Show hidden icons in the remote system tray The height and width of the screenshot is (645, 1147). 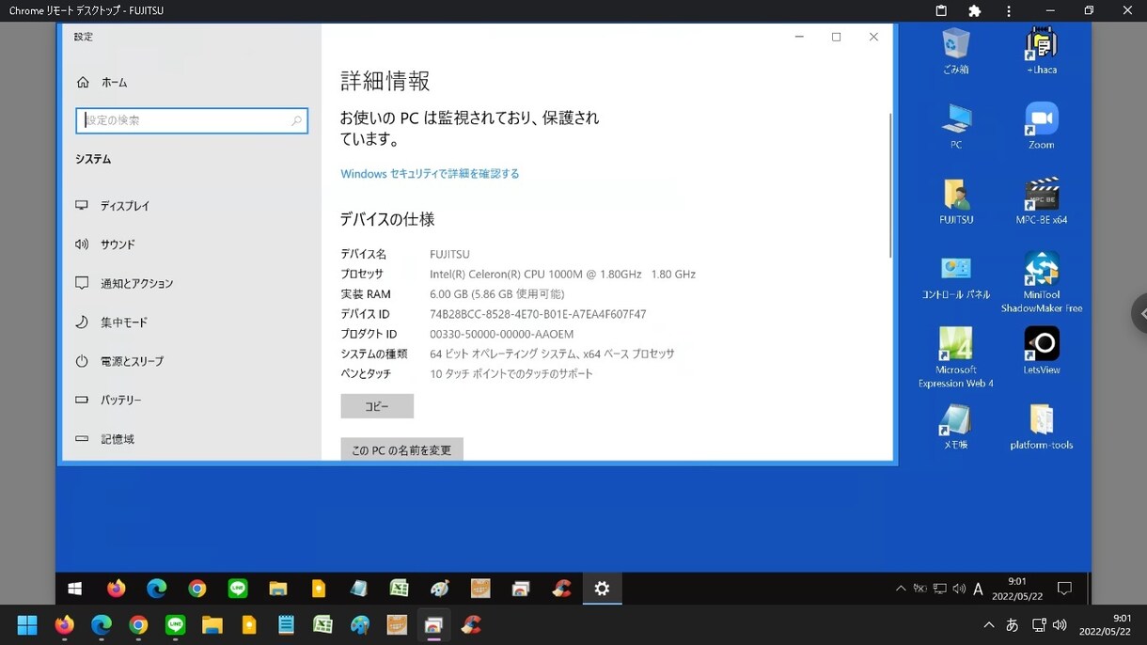coord(901,589)
